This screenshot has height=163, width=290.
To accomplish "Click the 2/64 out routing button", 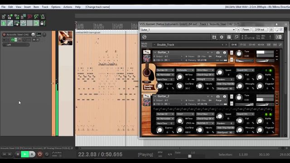I will (260, 30).
